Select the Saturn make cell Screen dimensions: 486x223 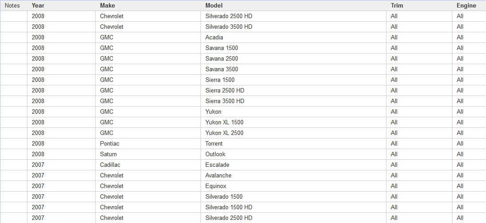(108, 154)
